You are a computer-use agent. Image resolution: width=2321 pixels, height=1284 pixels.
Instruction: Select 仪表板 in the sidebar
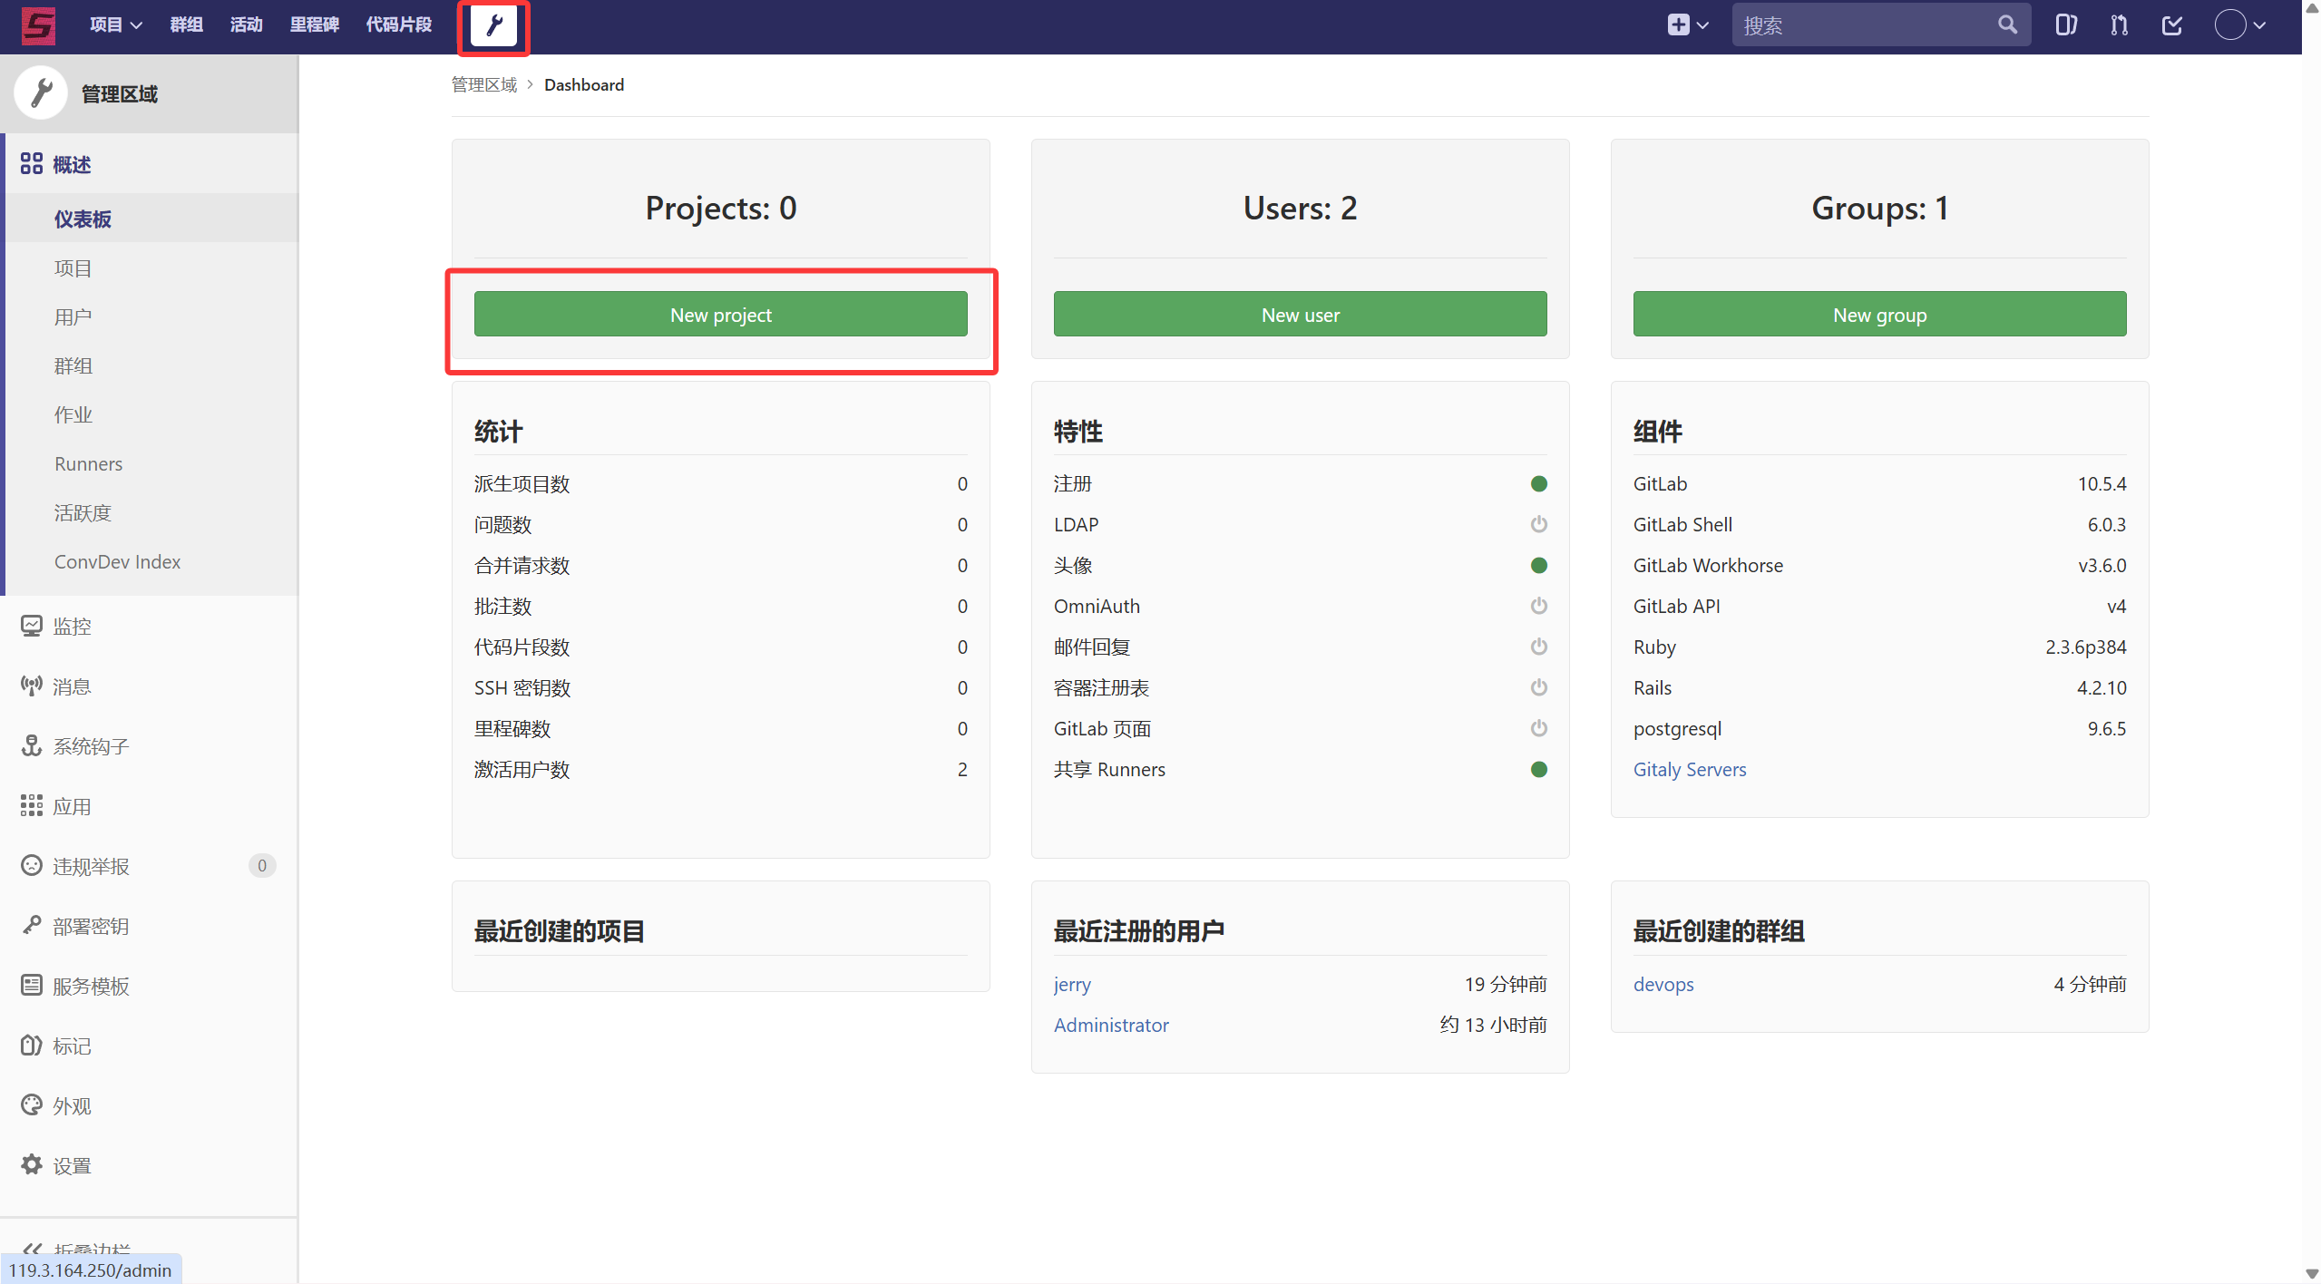click(152, 219)
